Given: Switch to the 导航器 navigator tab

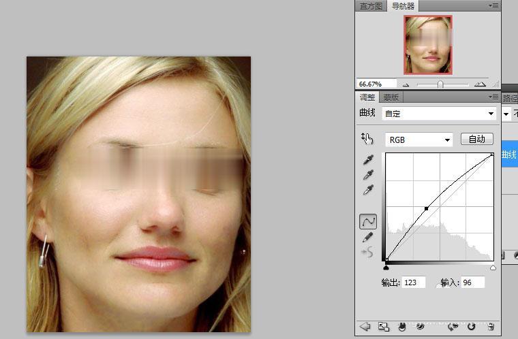Looking at the screenshot, I should 403,5.
